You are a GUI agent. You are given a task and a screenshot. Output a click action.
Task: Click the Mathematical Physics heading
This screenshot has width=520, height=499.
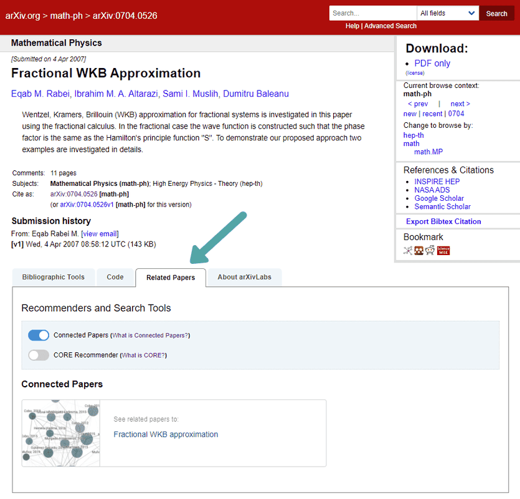click(x=57, y=43)
